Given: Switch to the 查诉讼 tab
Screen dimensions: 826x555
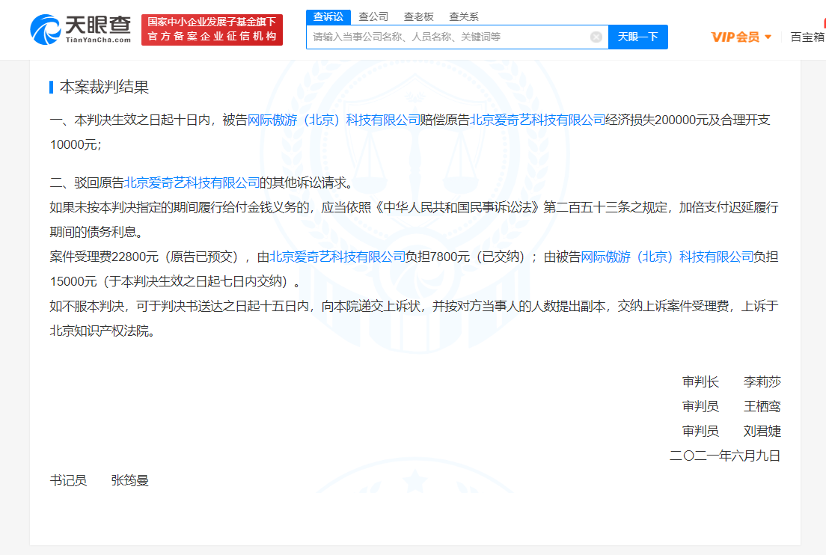Looking at the screenshot, I should point(328,17).
